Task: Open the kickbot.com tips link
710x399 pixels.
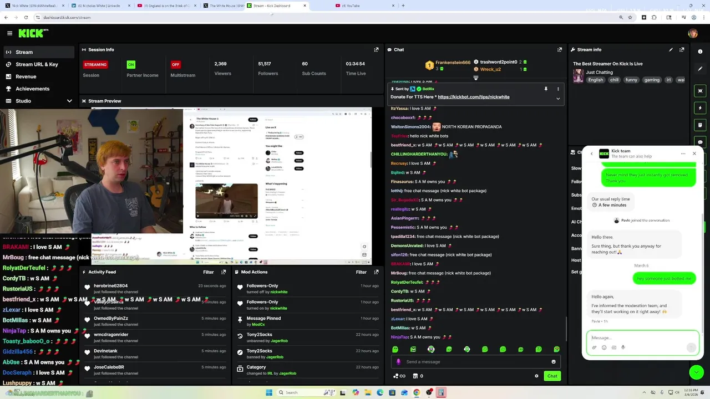Action: coord(473,97)
